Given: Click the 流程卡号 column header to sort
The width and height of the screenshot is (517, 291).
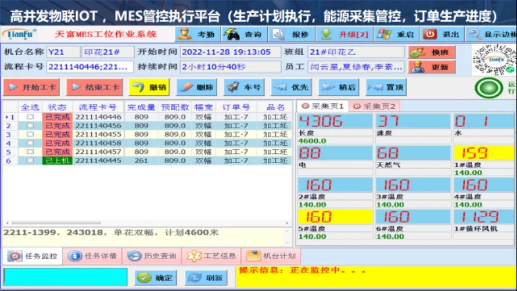Looking at the screenshot, I should pos(98,107).
